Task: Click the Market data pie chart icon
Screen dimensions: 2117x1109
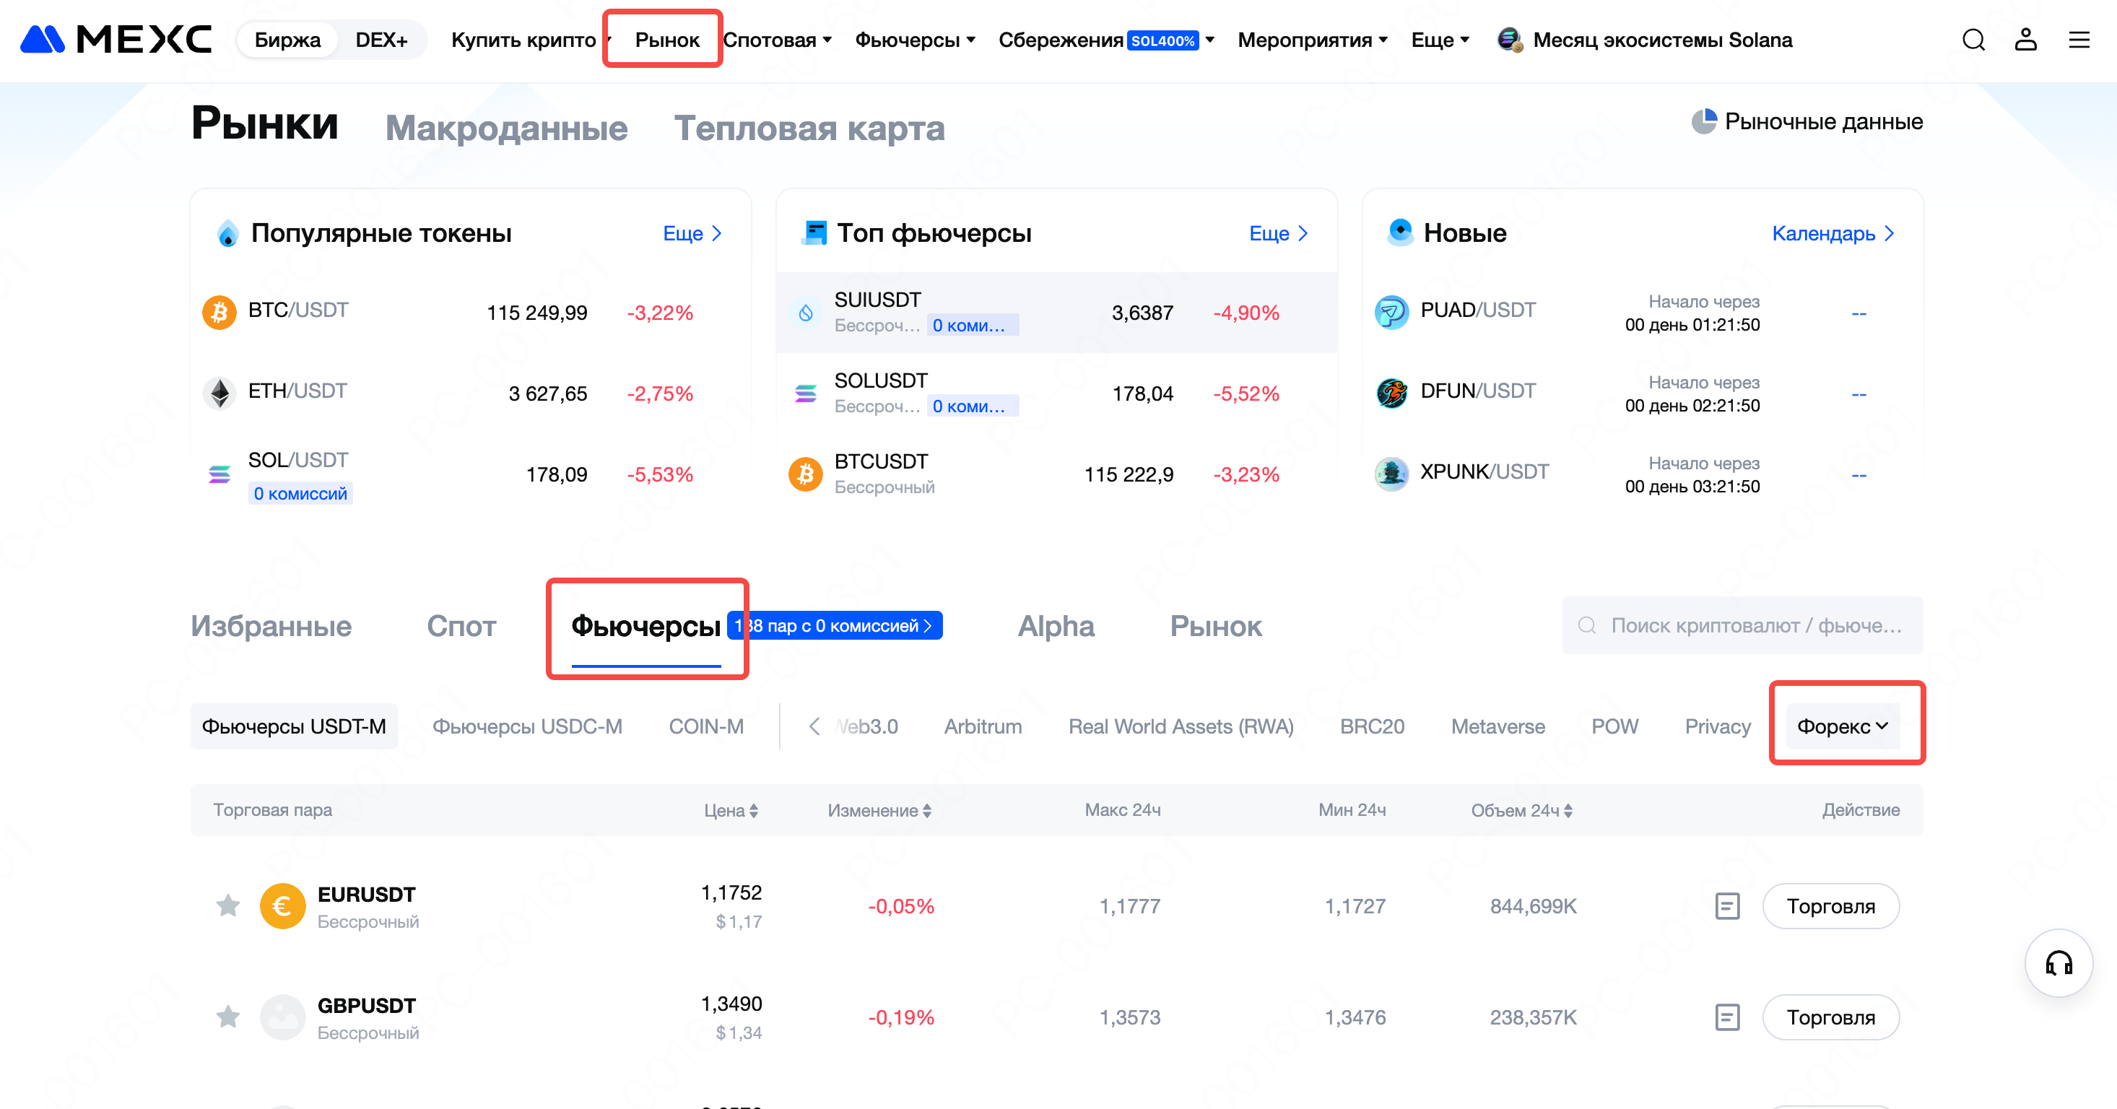Action: 1703,121
